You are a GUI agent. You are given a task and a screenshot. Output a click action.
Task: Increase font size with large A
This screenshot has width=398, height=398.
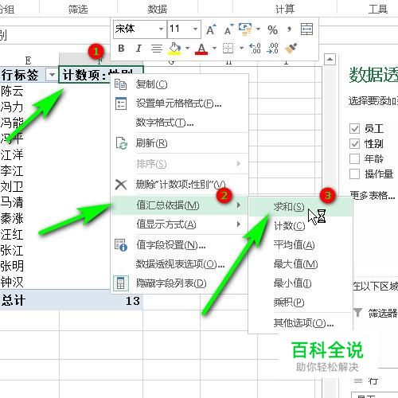tap(211, 29)
